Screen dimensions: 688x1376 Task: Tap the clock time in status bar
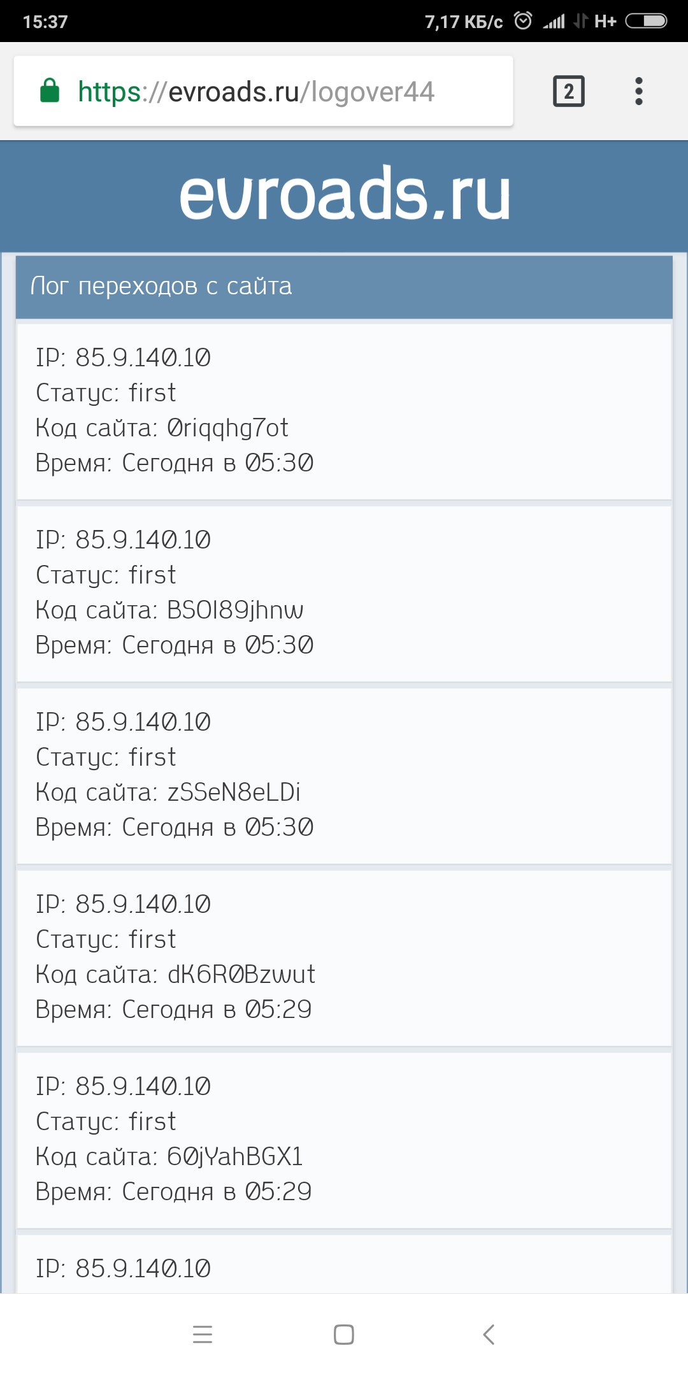click(45, 22)
